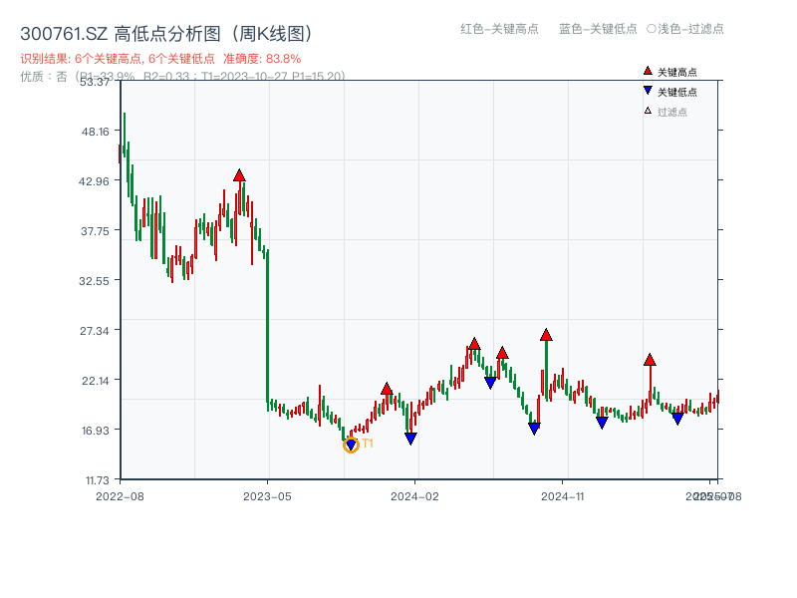The width and height of the screenshot is (797, 598).
Task: Click the tallest red key-high triangle near price 27
Action: 546,335
